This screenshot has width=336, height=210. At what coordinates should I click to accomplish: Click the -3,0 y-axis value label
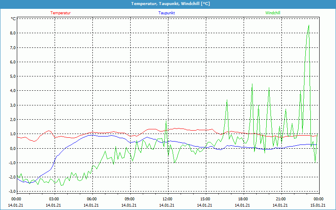12,192
